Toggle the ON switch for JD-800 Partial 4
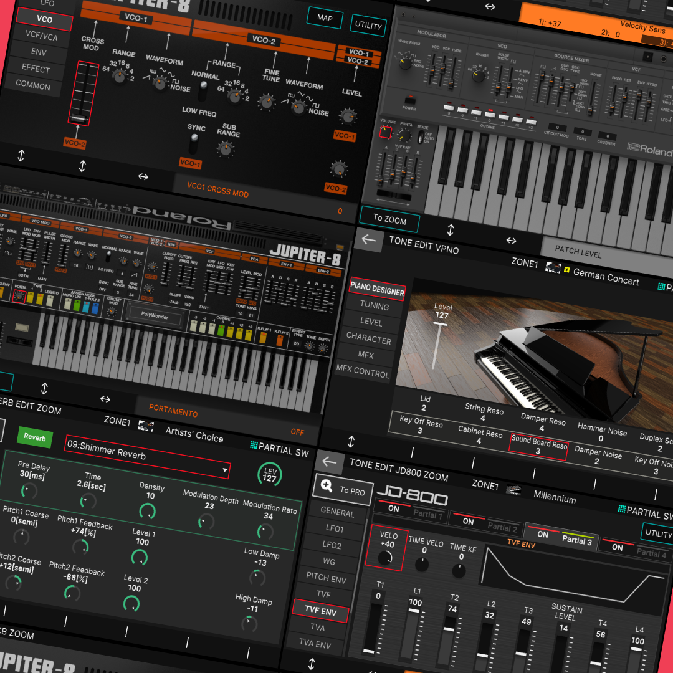 coord(617,547)
